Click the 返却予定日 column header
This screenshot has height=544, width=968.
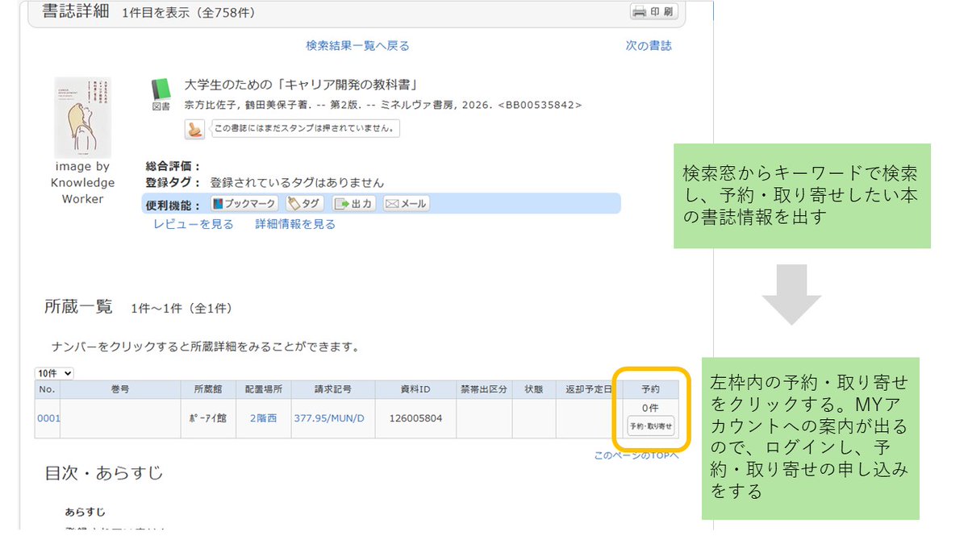pyautogui.click(x=589, y=389)
